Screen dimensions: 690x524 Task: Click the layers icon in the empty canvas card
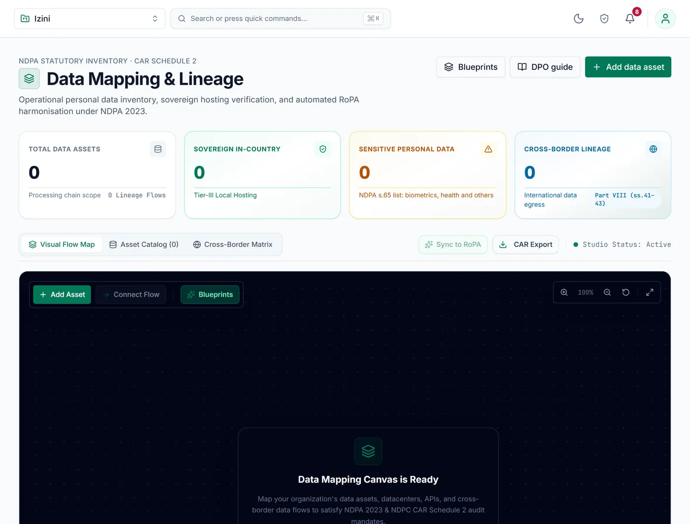368,451
